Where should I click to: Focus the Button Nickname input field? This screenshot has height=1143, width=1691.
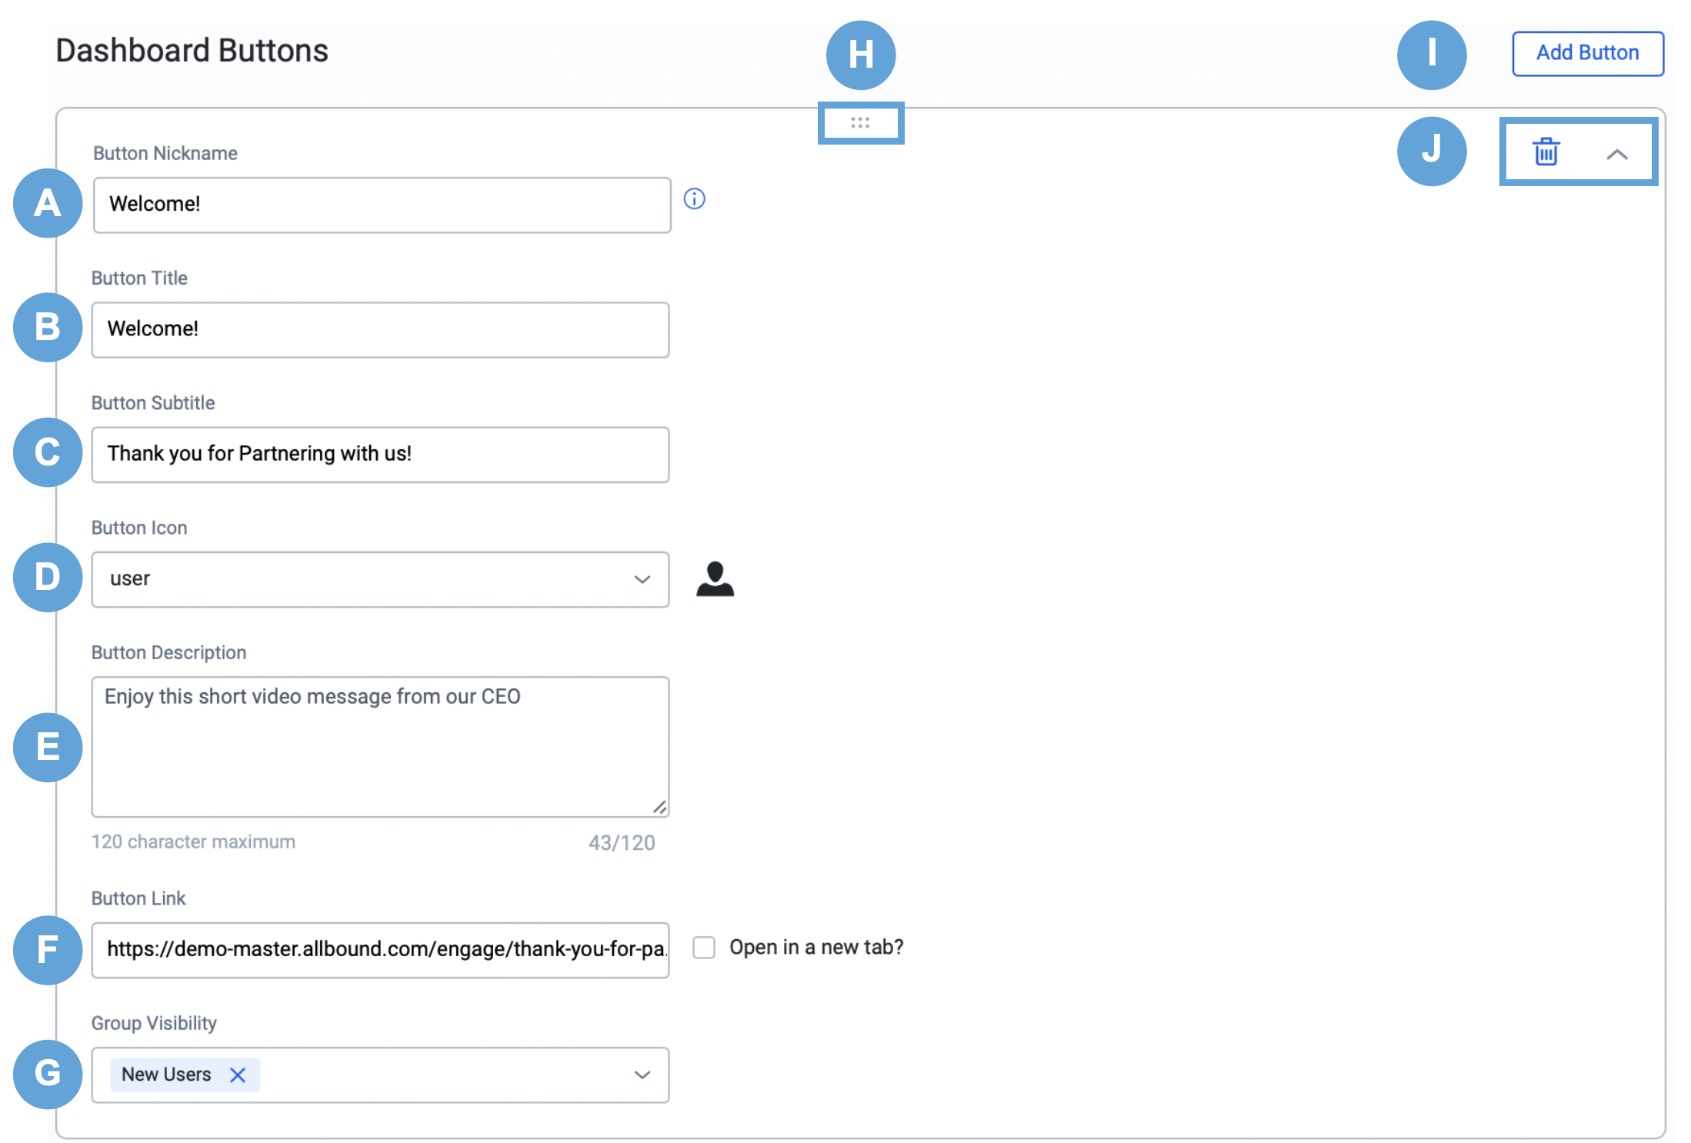click(x=382, y=205)
